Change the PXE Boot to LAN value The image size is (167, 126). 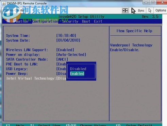tap(61, 64)
